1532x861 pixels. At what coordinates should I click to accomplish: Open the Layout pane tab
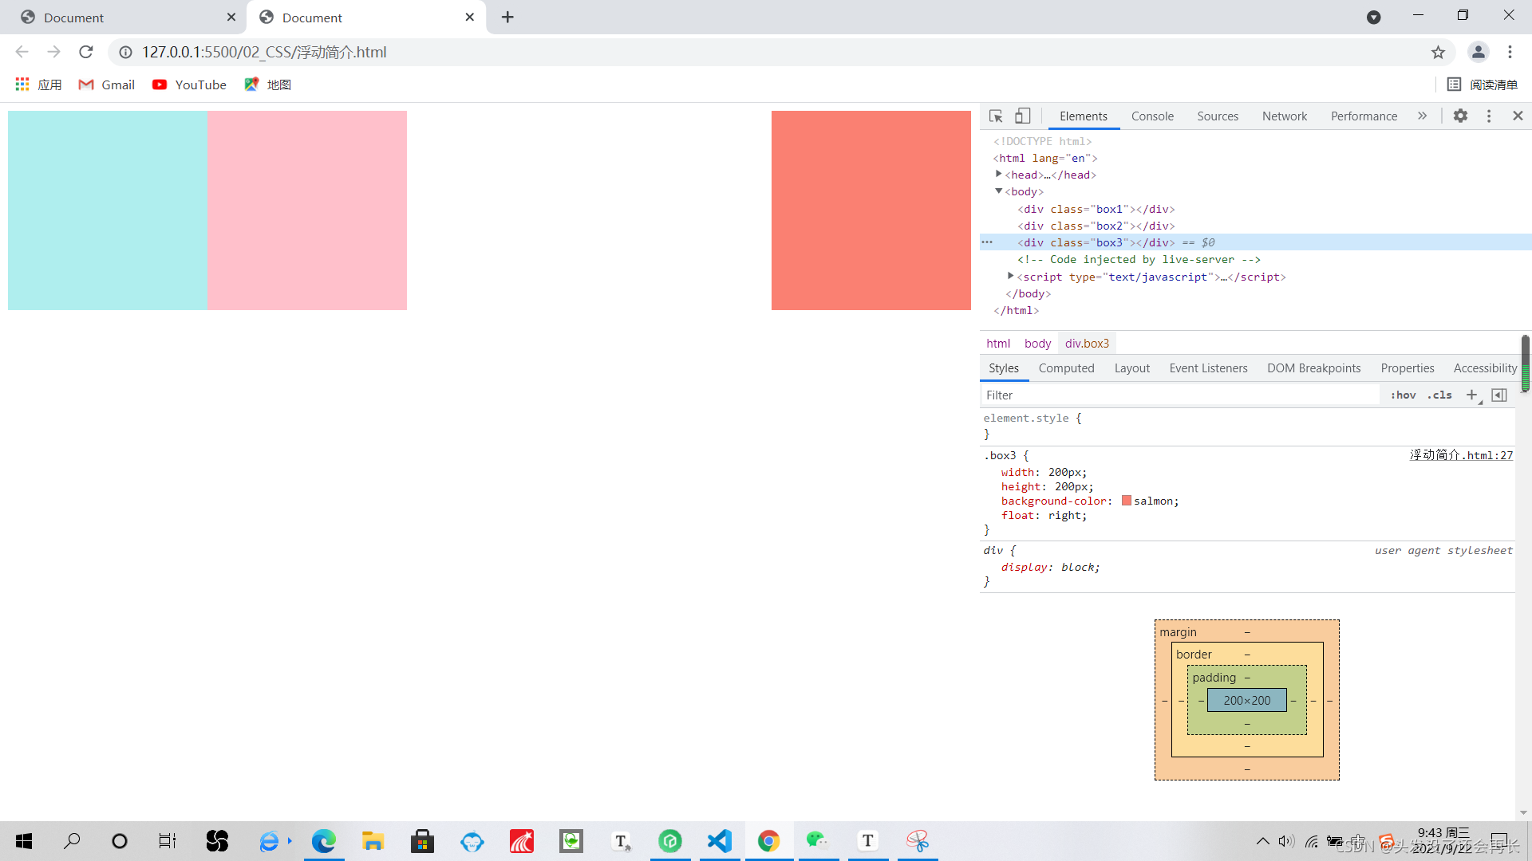click(1131, 368)
